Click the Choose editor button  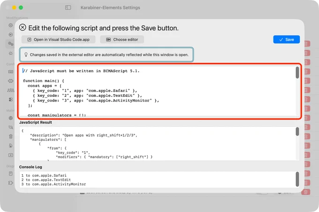(x=122, y=40)
